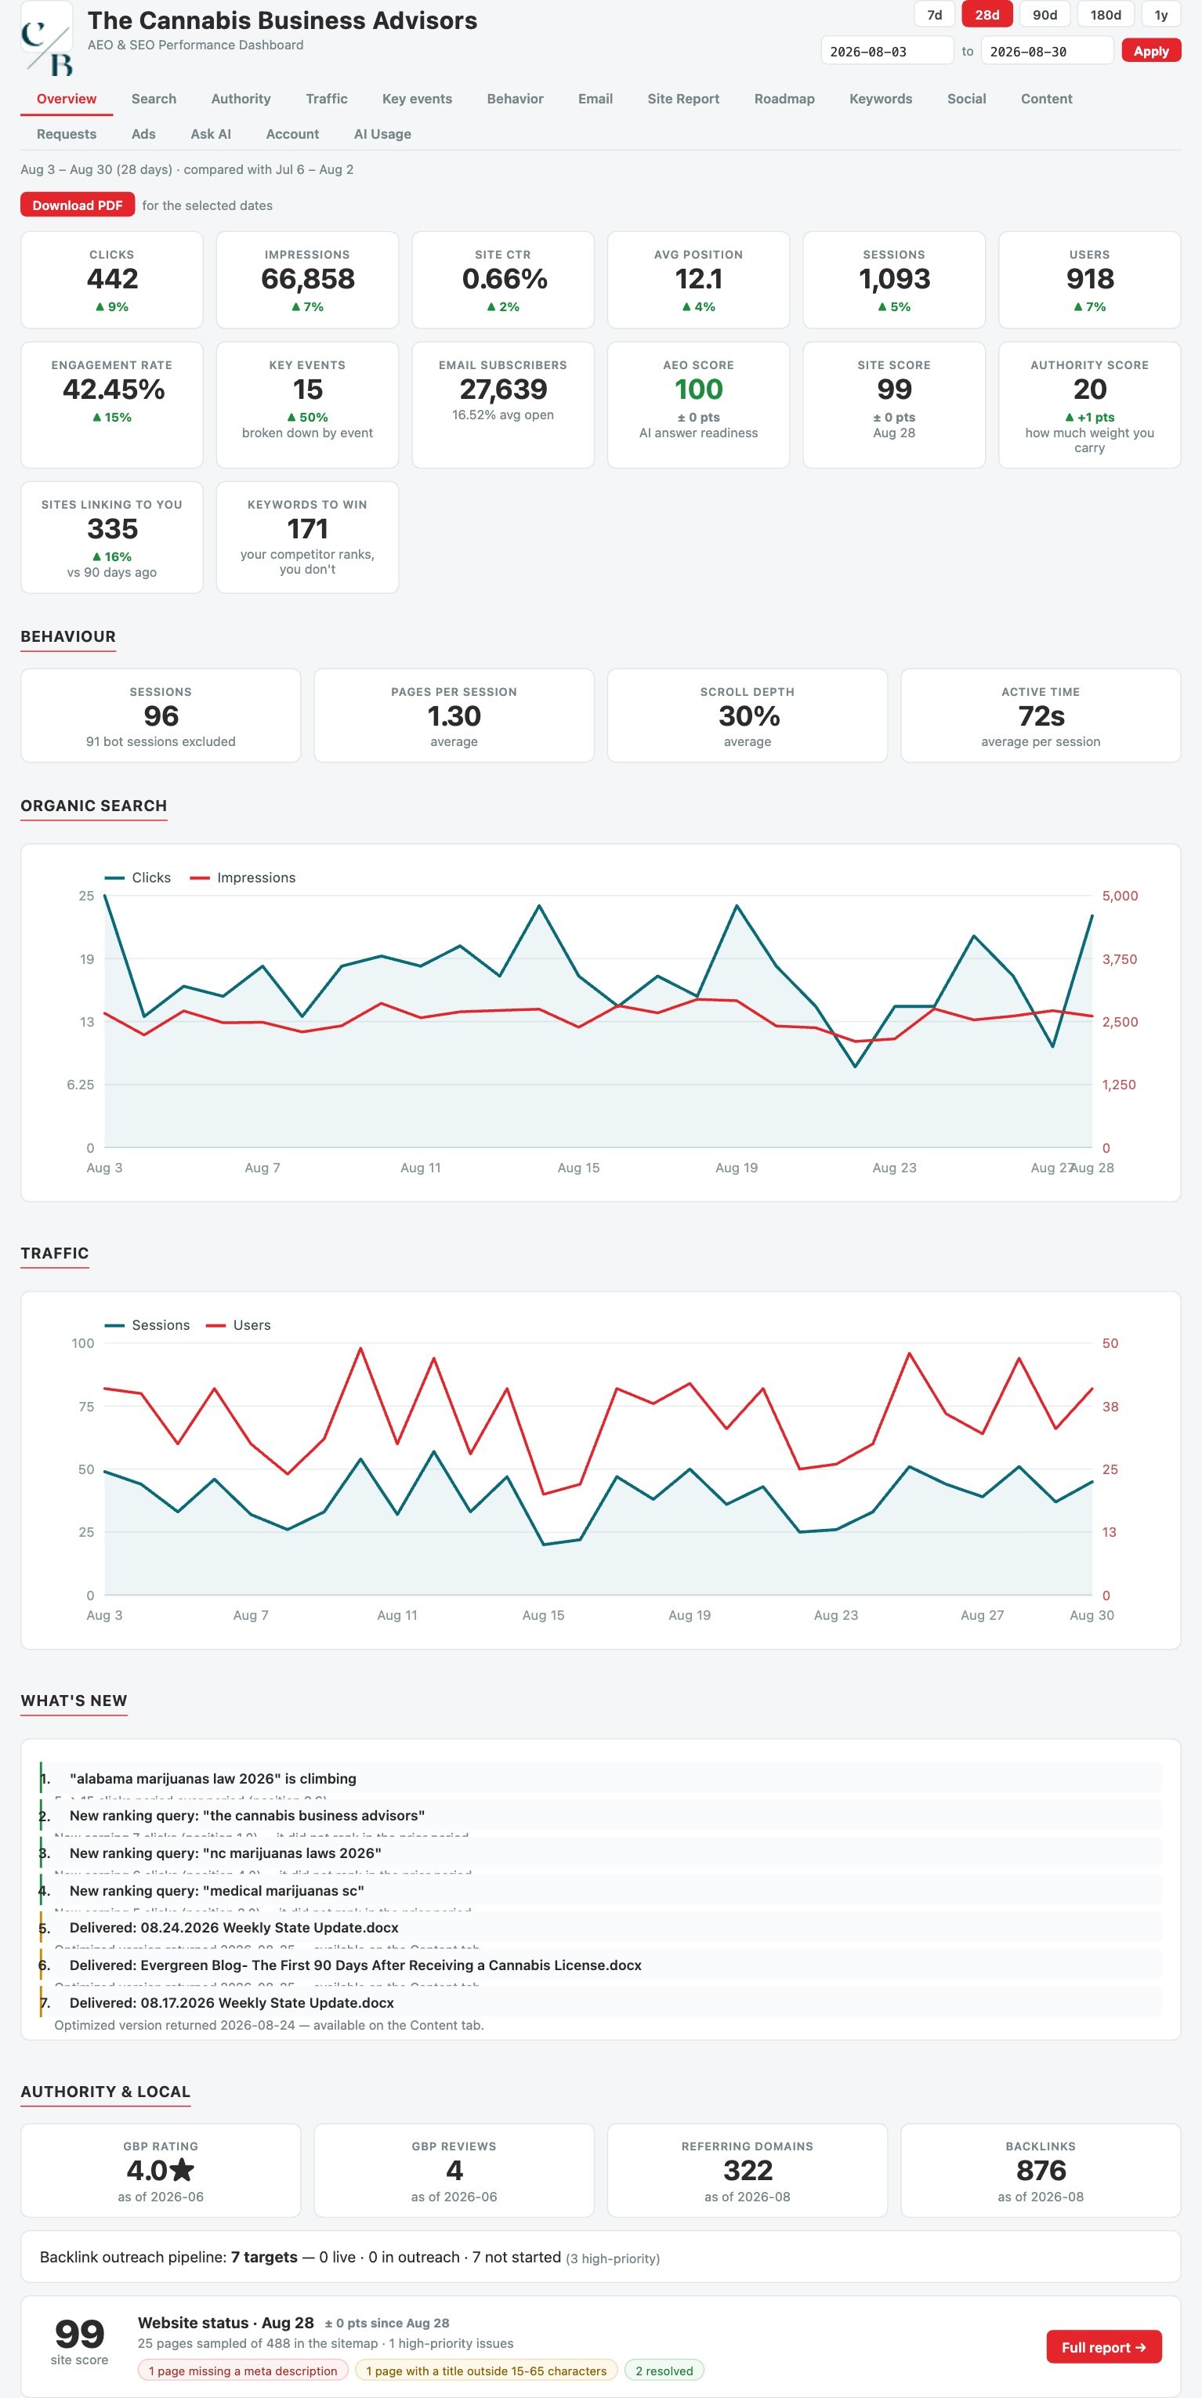Open the Site CTR card

503,281
